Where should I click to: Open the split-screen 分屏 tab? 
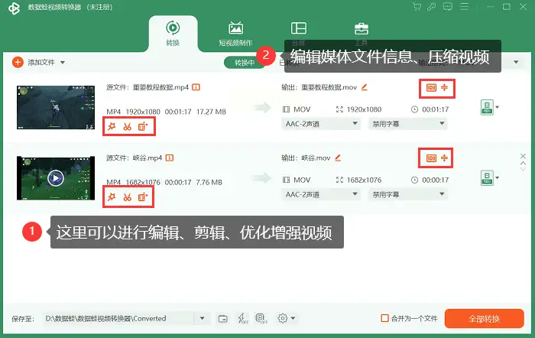tap(299, 34)
